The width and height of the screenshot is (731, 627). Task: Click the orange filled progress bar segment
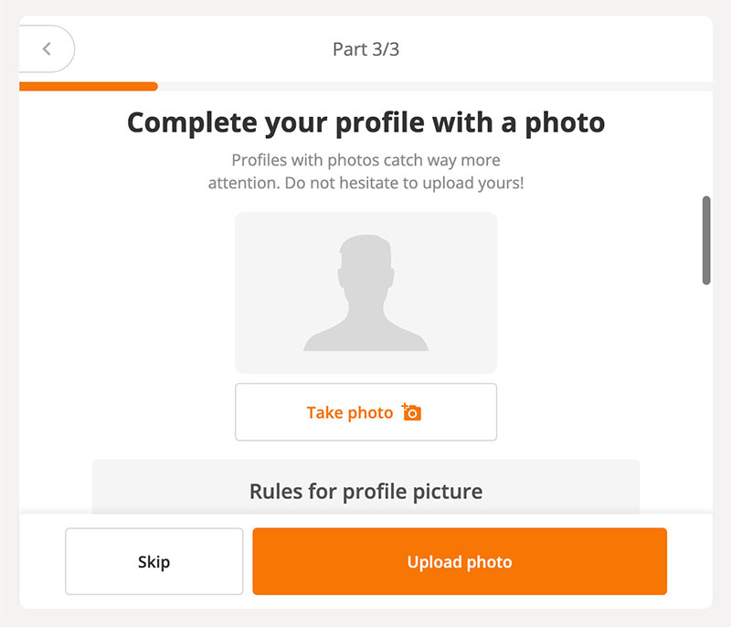pos(88,87)
